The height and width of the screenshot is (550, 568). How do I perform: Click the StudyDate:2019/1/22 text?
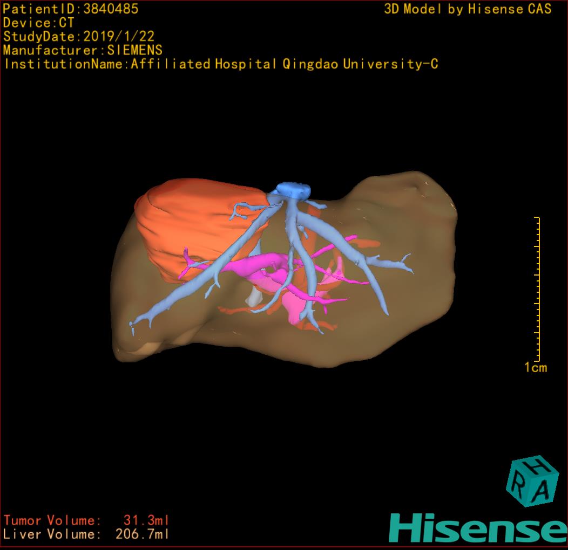[79, 37]
